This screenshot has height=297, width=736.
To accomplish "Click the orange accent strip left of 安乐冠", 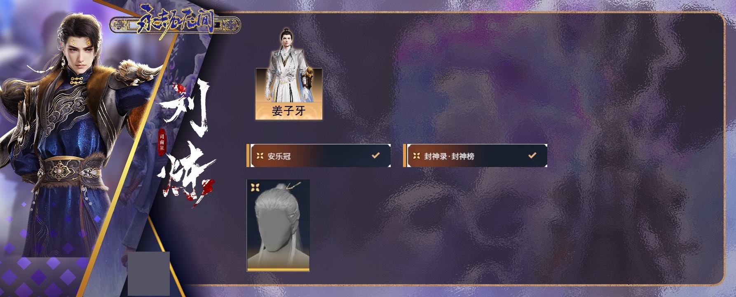I will pos(248,156).
